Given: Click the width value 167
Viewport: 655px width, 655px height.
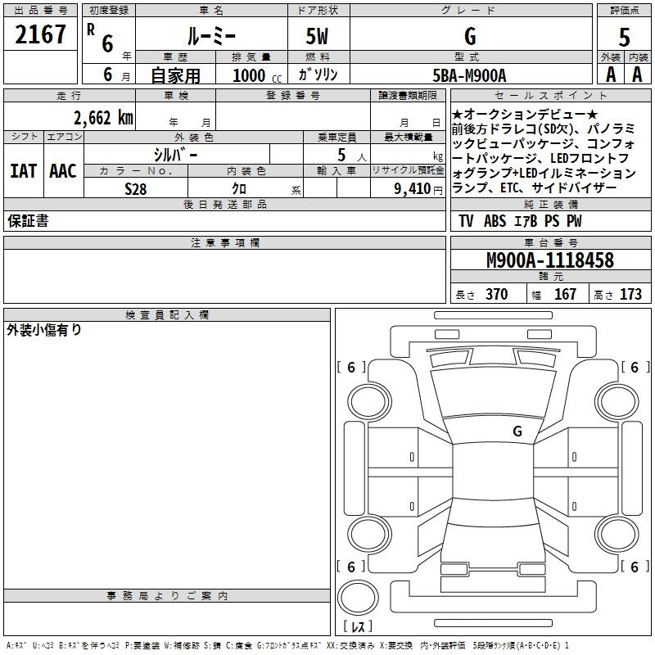Looking at the screenshot, I should point(565,294).
